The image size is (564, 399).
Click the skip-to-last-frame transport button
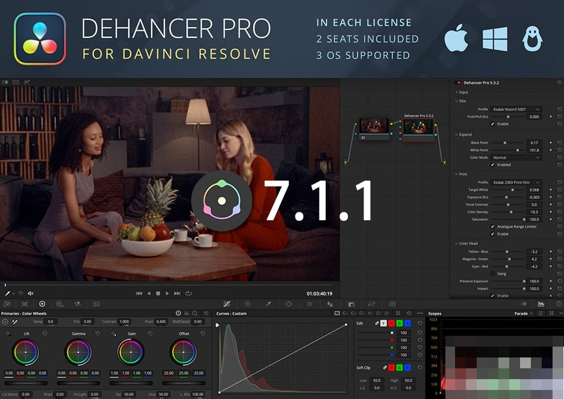coord(177,294)
